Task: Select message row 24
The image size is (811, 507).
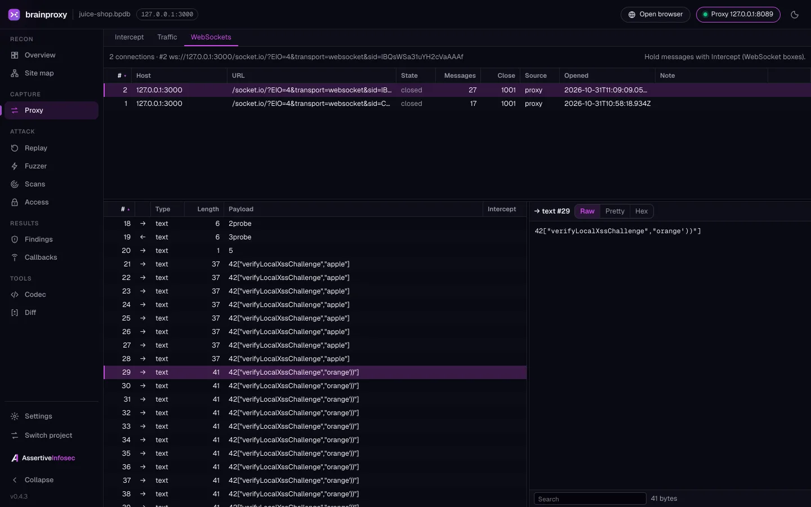Action: pyautogui.click(x=315, y=305)
